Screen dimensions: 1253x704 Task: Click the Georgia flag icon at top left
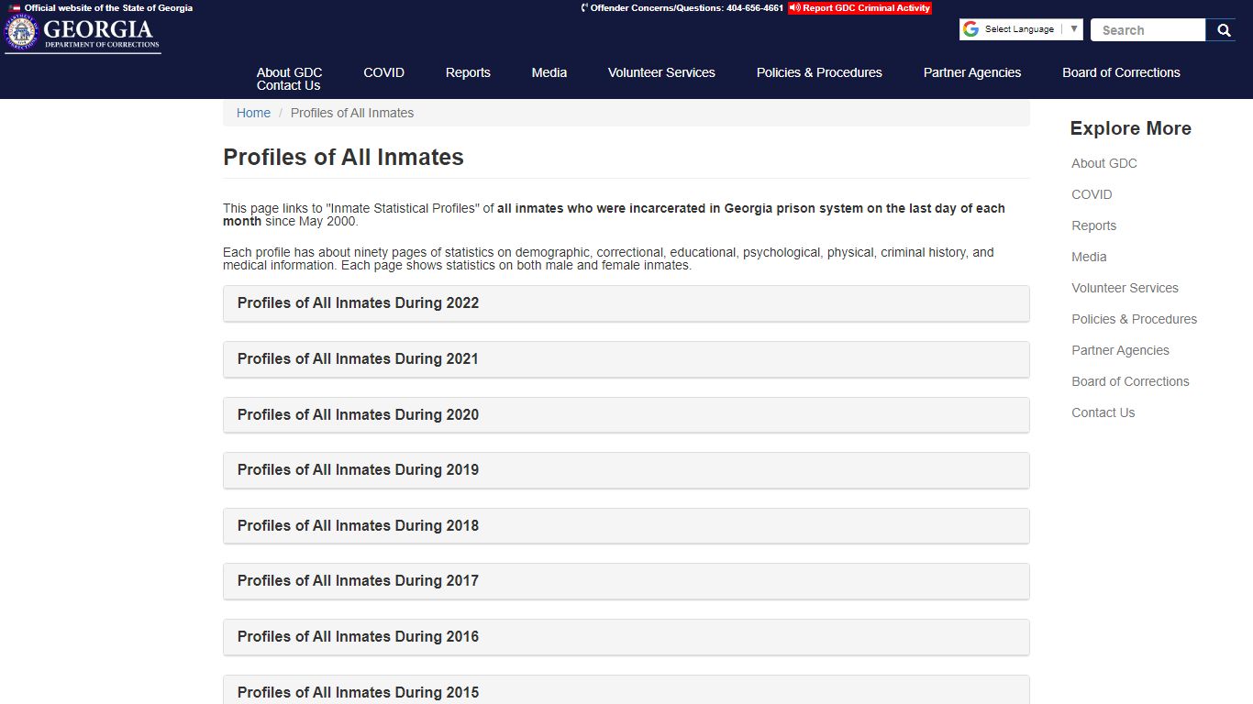coord(15,8)
